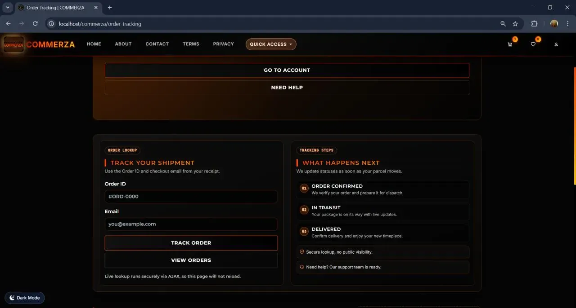
Task: Click the GO TO ACCOUNT button
Action: click(287, 70)
